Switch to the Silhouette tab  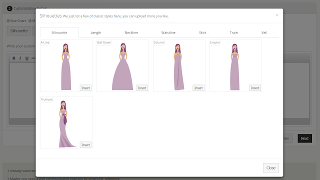click(59, 32)
